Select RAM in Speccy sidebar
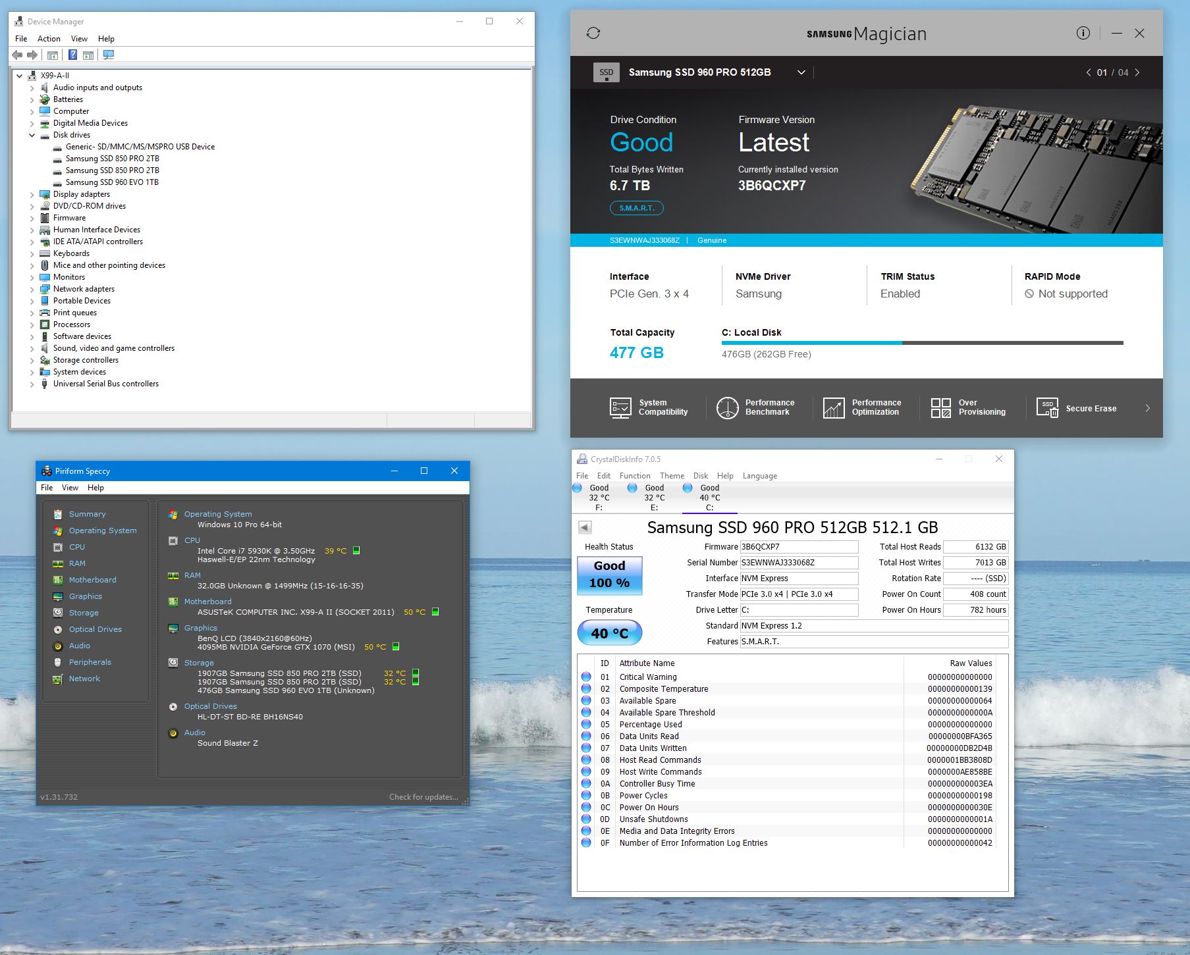The image size is (1190, 955). coord(77,563)
